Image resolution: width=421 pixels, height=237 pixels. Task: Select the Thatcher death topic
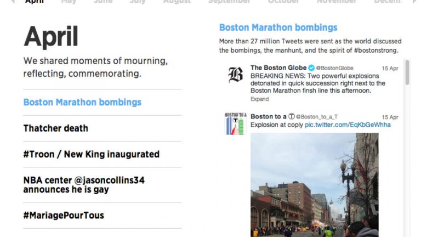click(55, 128)
